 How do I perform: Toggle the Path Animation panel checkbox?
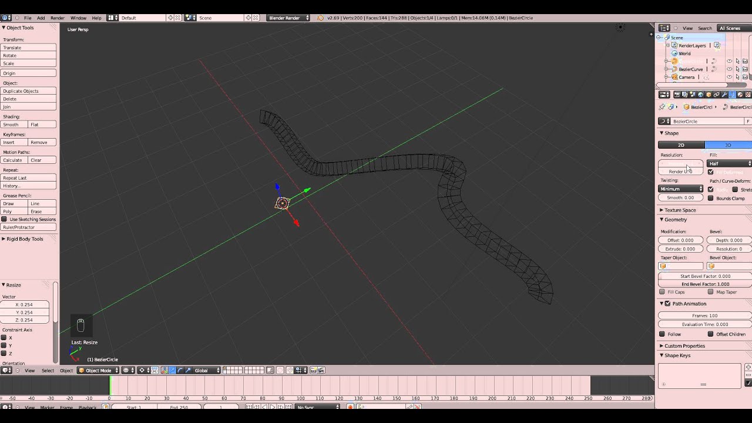[667, 304]
